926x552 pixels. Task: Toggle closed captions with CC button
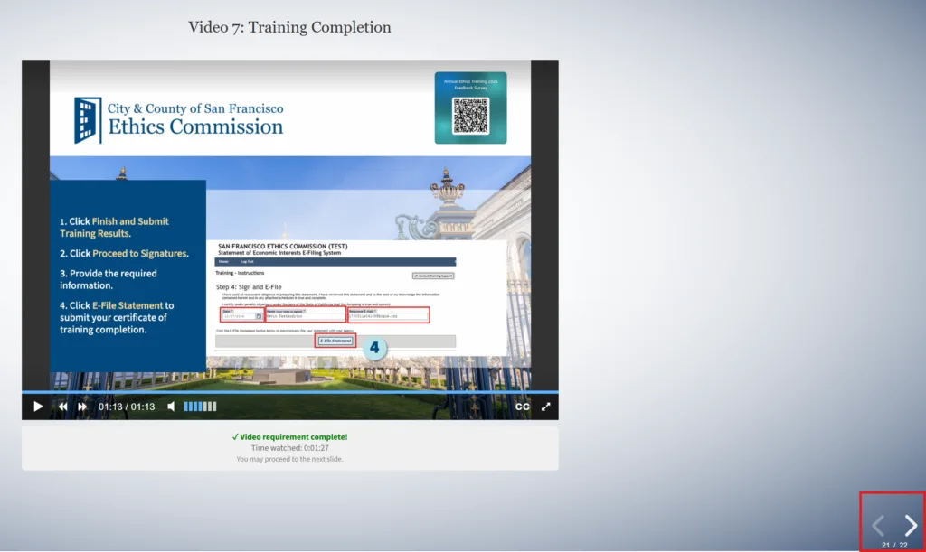pyautogui.click(x=522, y=407)
